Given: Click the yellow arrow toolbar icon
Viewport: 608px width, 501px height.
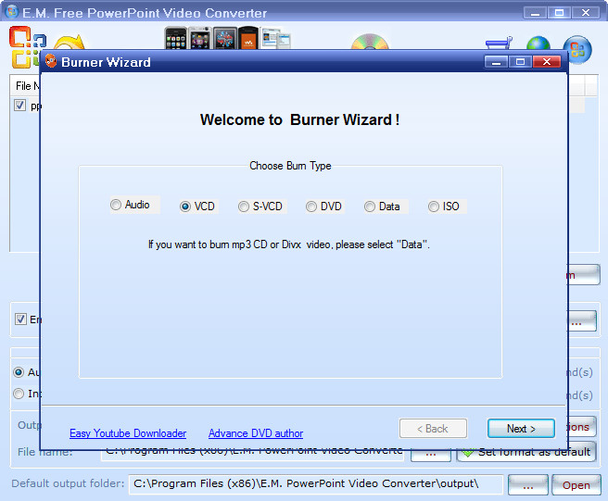Looking at the screenshot, I should coord(70,42).
